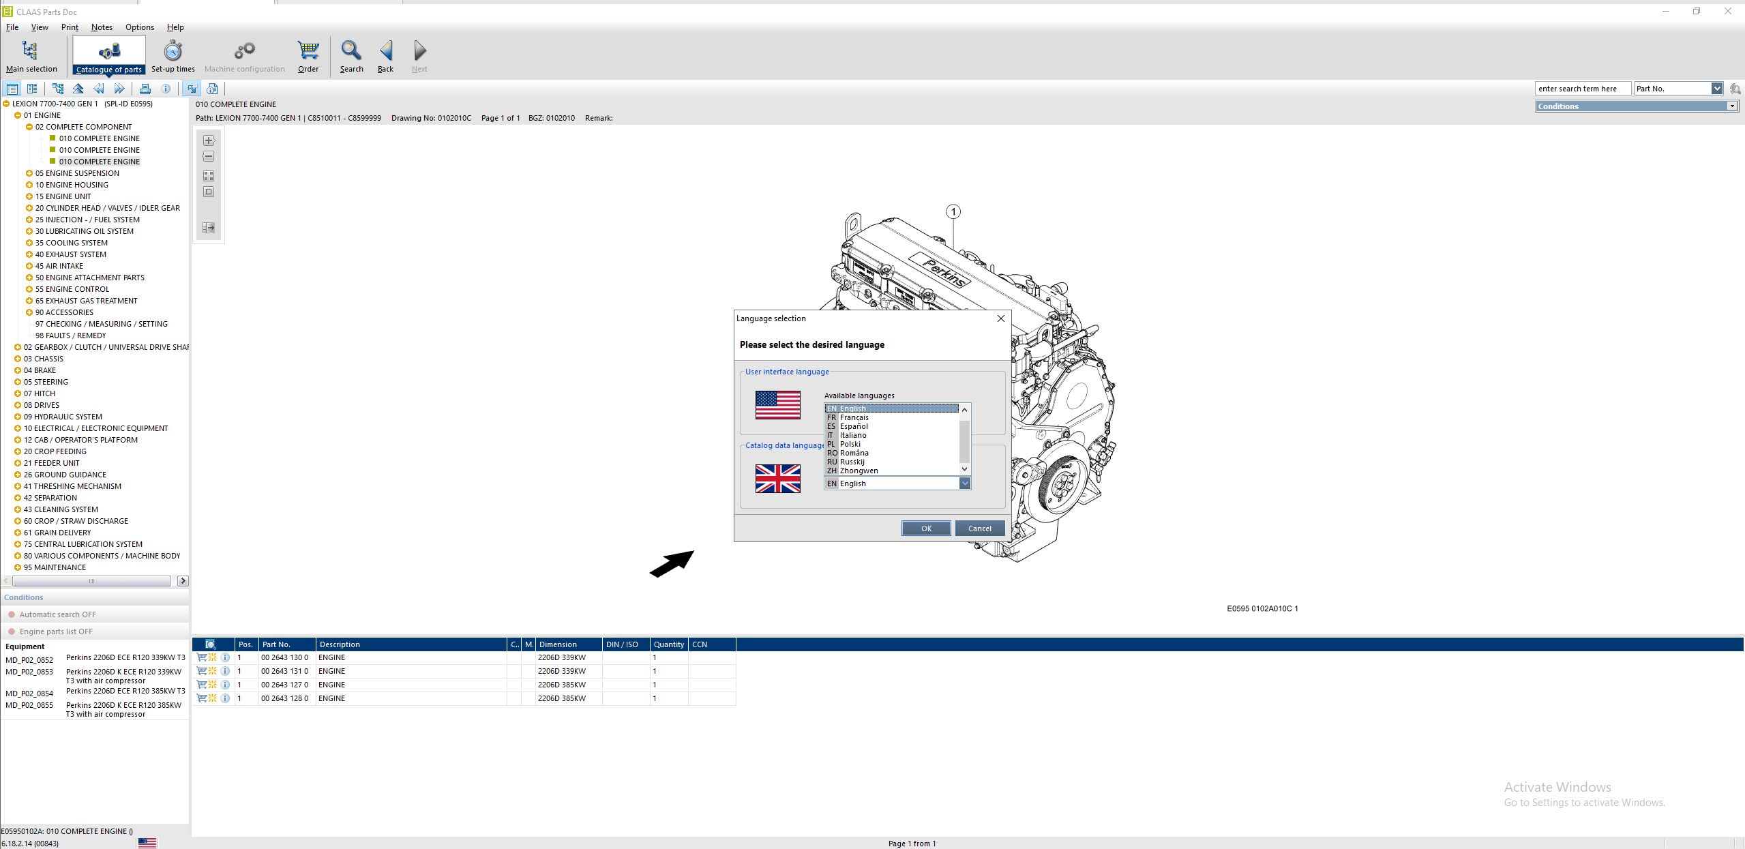This screenshot has height=849, width=1745.
Task: Open the catalog data language dropdown
Action: coord(964,483)
